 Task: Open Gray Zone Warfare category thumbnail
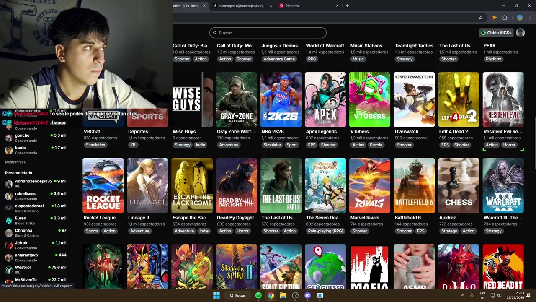coord(237,99)
